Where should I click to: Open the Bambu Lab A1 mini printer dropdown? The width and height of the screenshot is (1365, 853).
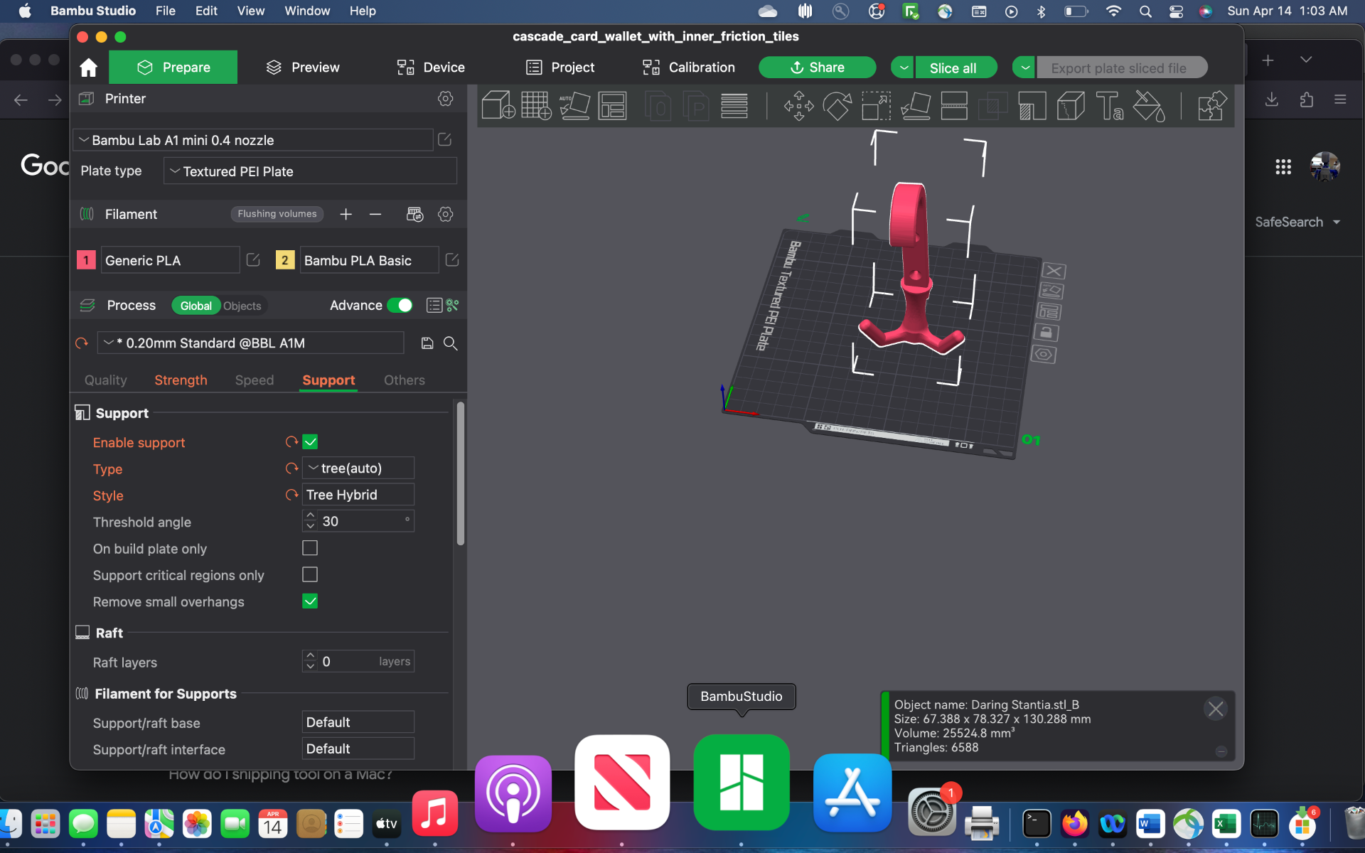[x=253, y=140]
